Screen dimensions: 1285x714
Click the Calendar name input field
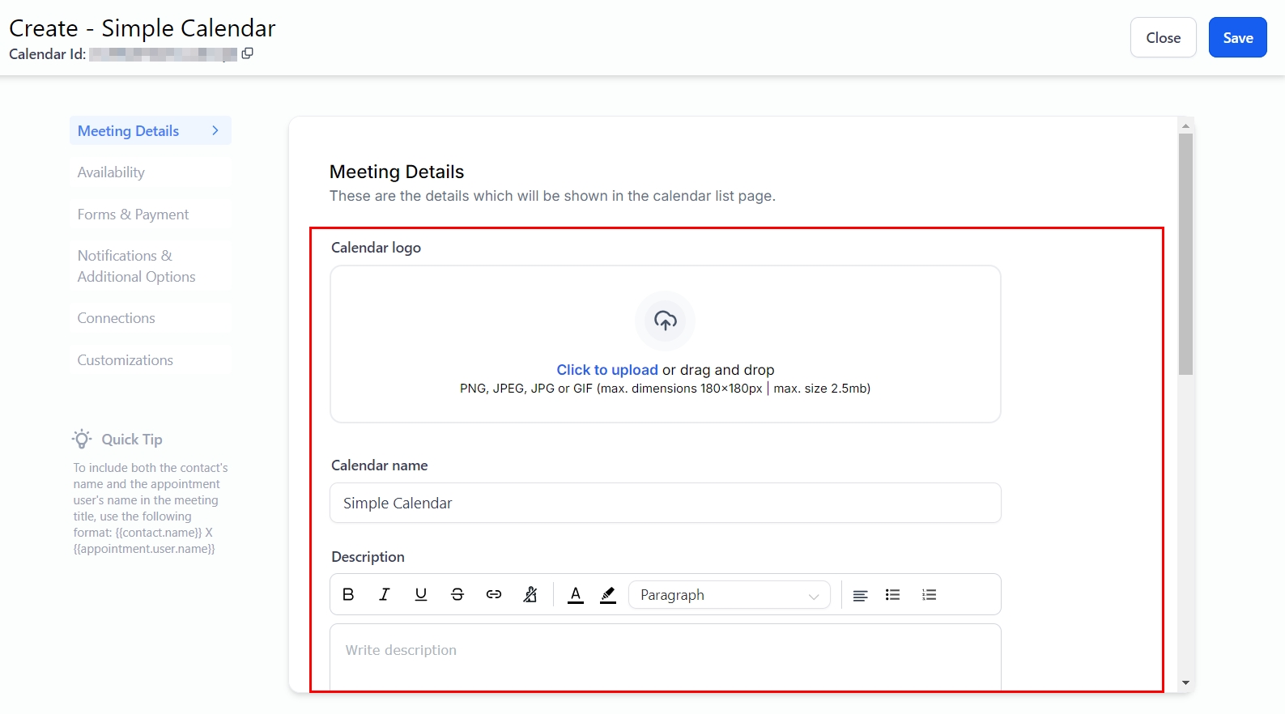[665, 504]
